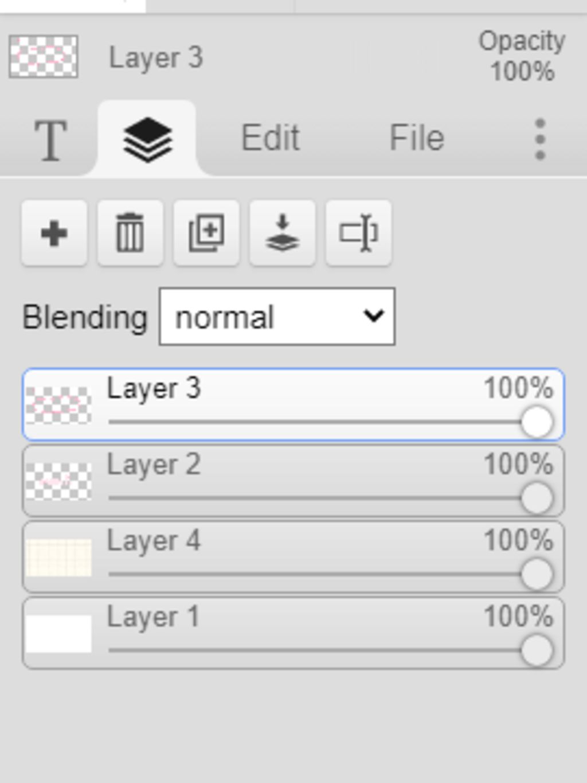This screenshot has width=587, height=783.
Task: Select Layer 2 in the layer list
Action: point(293,481)
